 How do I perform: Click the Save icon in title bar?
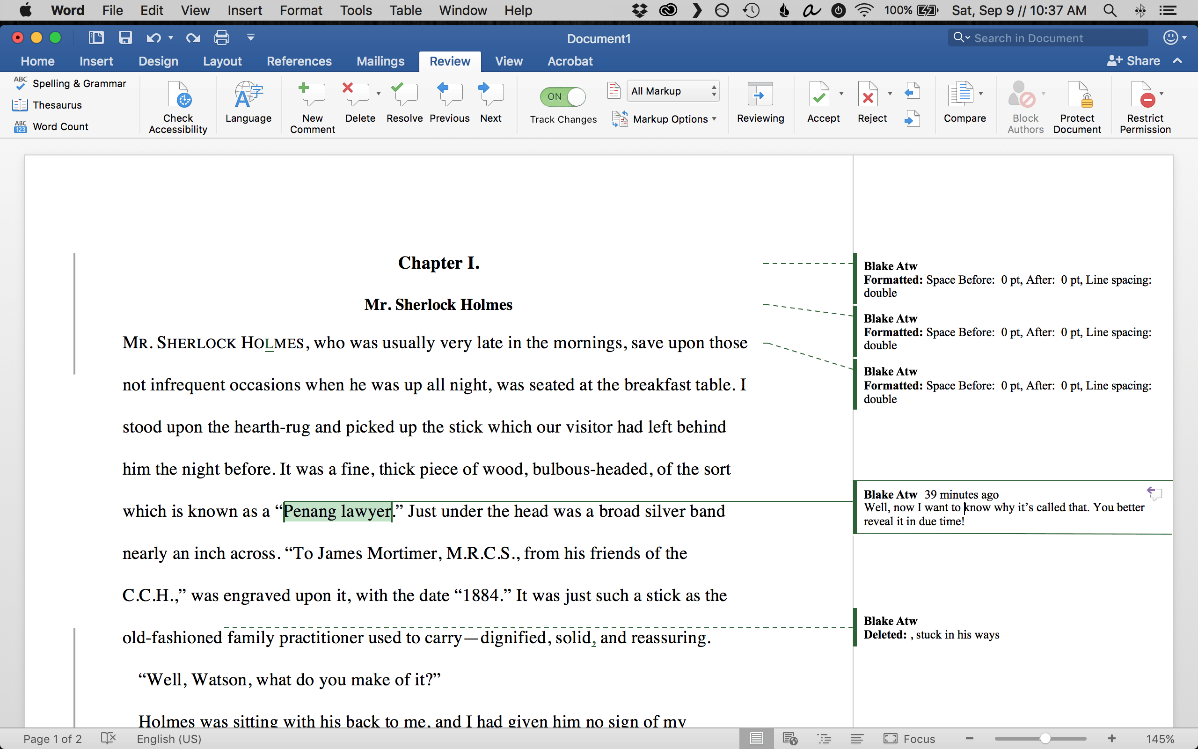[125, 37]
